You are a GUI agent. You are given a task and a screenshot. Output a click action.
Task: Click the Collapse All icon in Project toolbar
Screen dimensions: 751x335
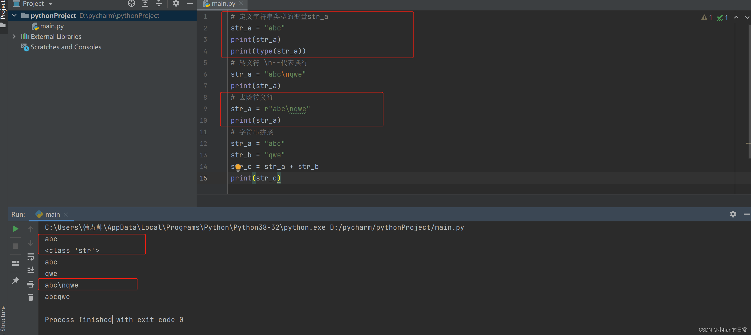pos(159,3)
